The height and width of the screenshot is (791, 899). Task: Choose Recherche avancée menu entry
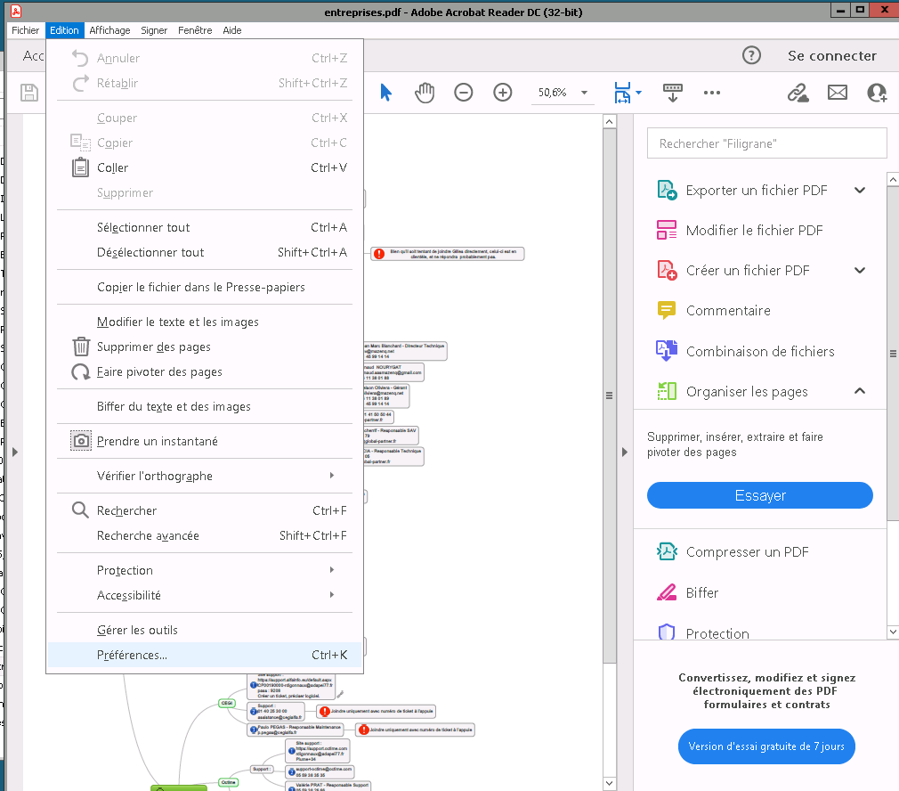[x=205, y=535]
